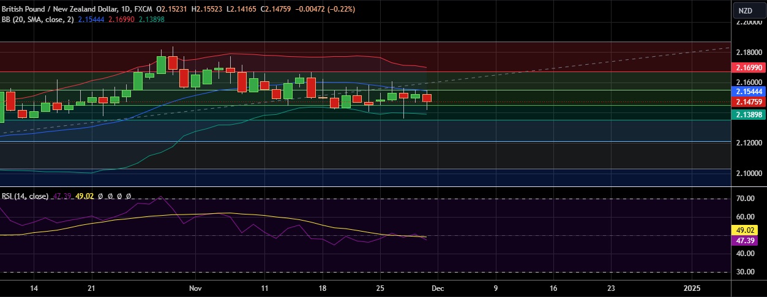Click the 70.00 RSI scale label
767x297 pixels.
click(744, 199)
